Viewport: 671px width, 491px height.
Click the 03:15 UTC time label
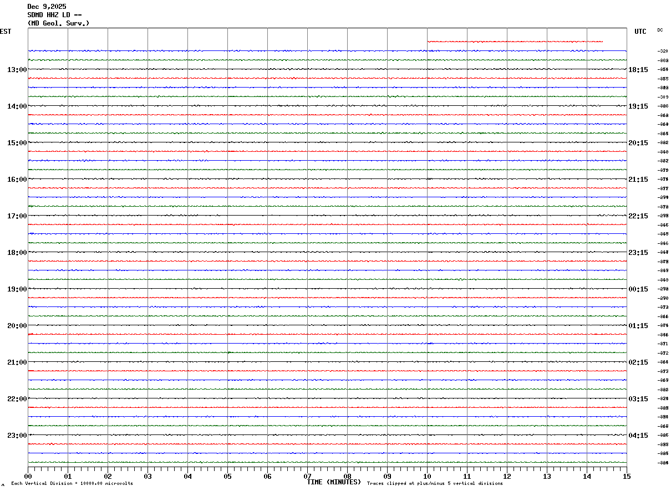(x=638, y=399)
